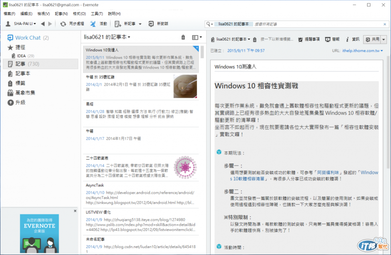Open 格式(O) menu
This screenshot has height=255, width=391.
pos(79,14)
